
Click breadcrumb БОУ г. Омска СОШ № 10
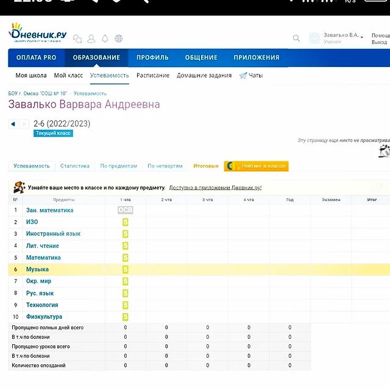pyautogui.click(x=38, y=93)
